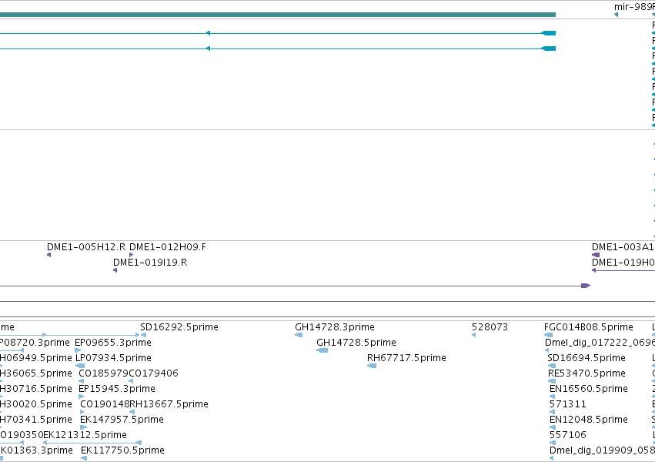Select the RH67717.5prime label
The height and width of the screenshot is (462, 655).
(x=406, y=358)
